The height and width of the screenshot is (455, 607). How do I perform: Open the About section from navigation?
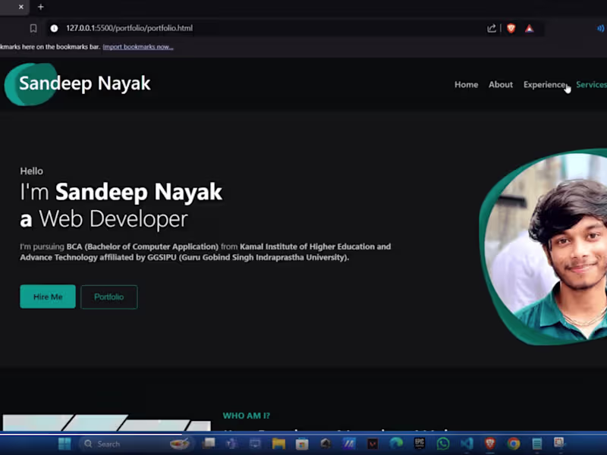pyautogui.click(x=500, y=84)
